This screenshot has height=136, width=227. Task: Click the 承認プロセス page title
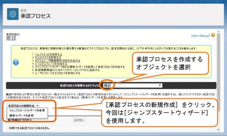coord(36,16)
